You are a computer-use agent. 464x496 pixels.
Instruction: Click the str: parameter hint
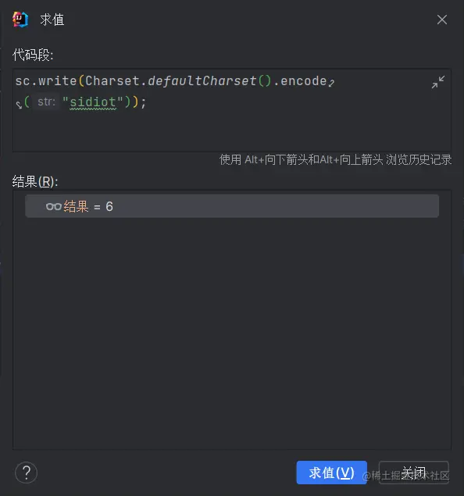click(x=46, y=102)
